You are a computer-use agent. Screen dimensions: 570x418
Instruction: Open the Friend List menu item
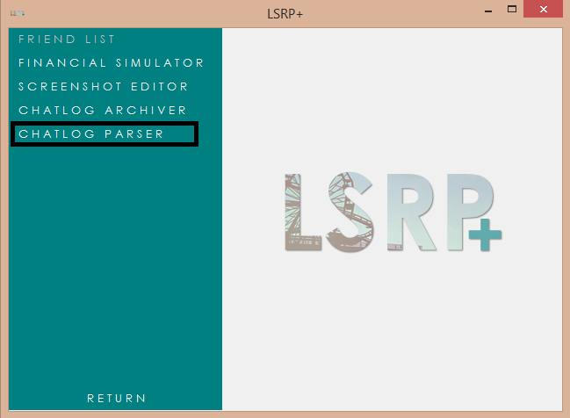(x=67, y=39)
